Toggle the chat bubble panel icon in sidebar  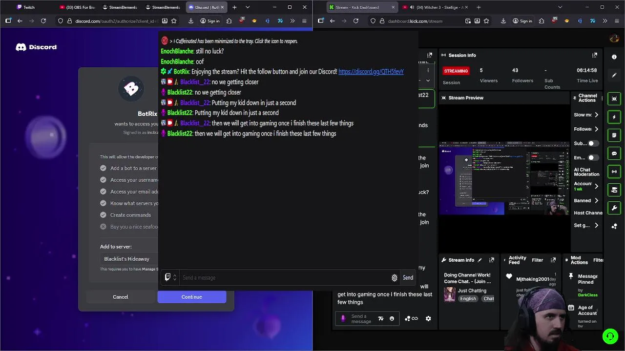614,154
